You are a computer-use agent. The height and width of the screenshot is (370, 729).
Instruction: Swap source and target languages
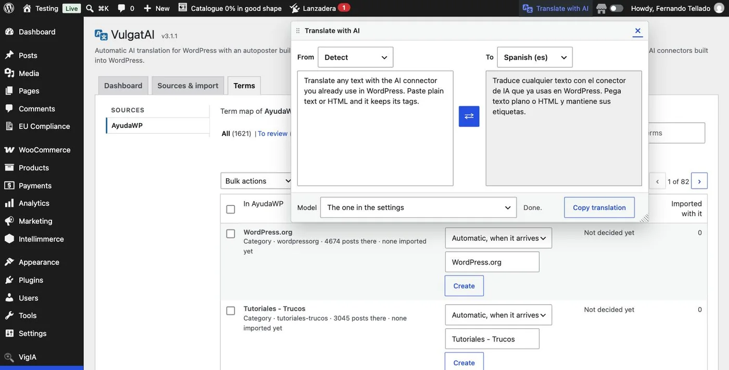pyautogui.click(x=469, y=116)
